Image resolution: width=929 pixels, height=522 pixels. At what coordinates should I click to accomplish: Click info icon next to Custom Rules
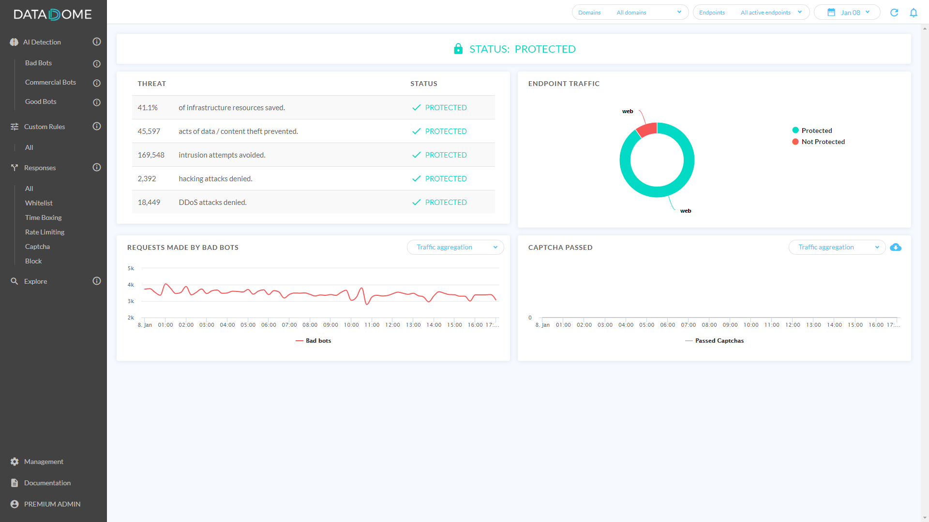tap(97, 127)
